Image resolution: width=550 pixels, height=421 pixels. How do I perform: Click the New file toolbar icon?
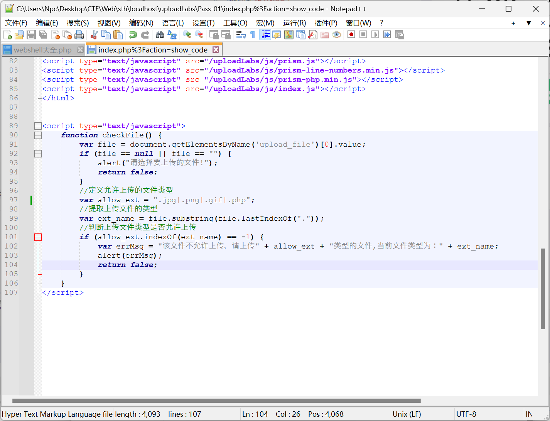tap(7, 35)
